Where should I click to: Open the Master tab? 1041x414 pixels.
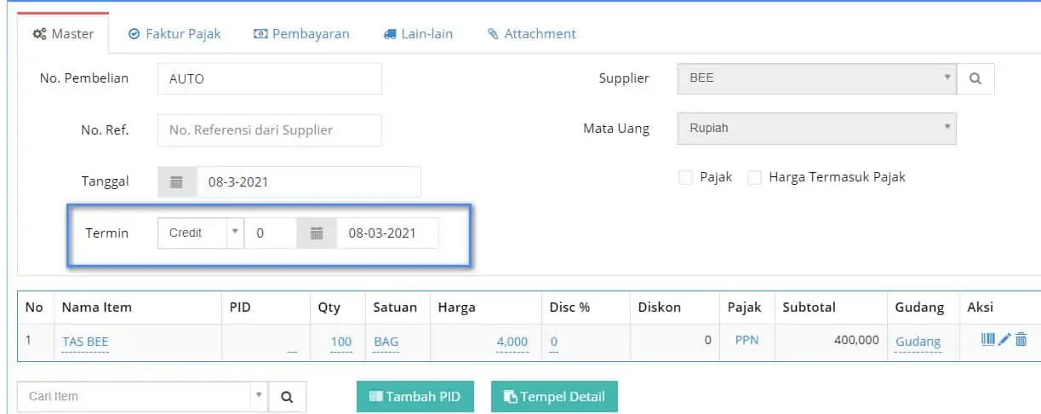(x=63, y=34)
